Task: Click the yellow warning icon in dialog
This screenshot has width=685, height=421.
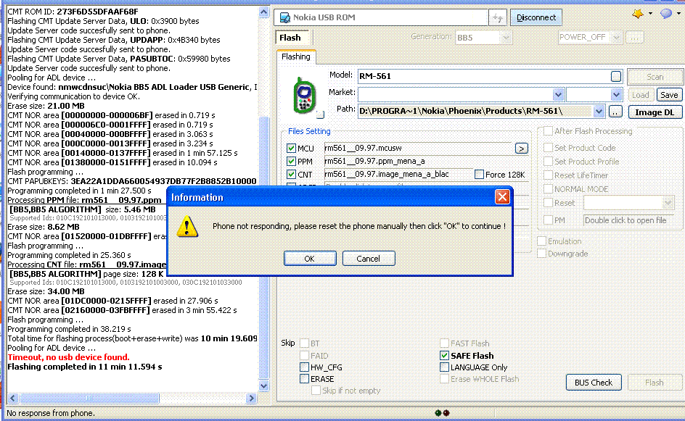Action: click(x=187, y=226)
